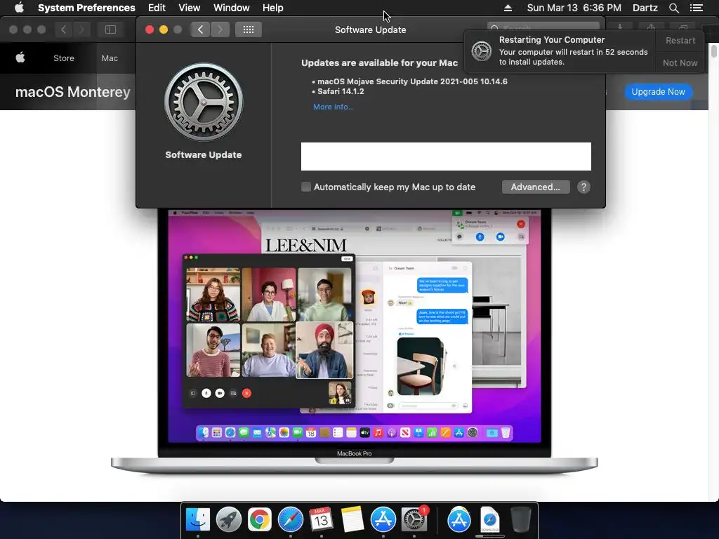Click the MacBook Pro image on Safari page
Screen dimensions: 719x539
pyautogui.click(x=355, y=342)
